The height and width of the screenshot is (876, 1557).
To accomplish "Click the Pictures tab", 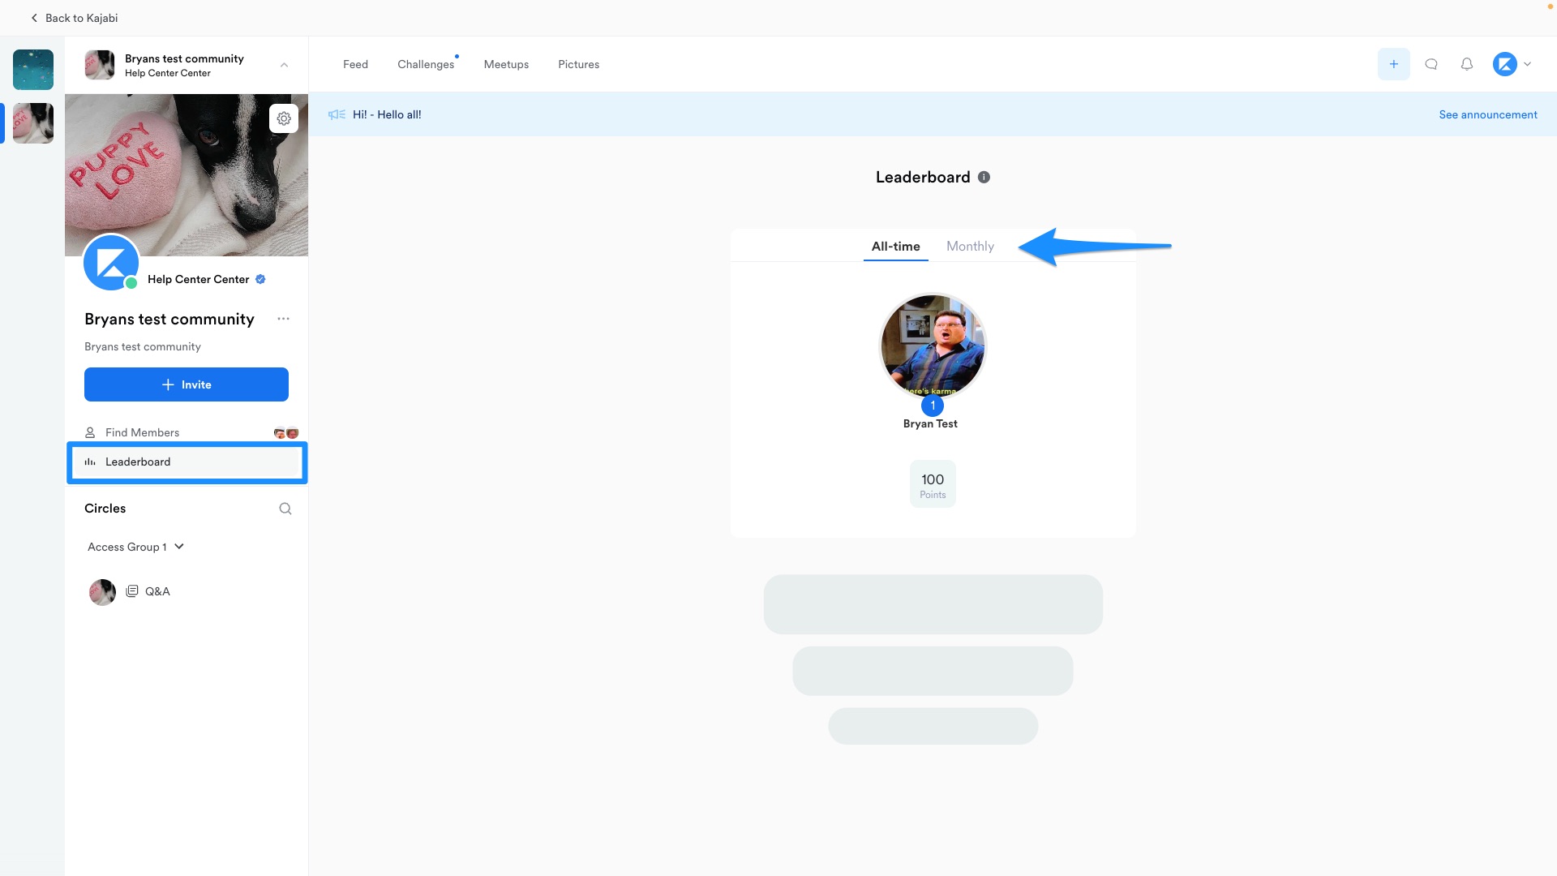I will [578, 64].
